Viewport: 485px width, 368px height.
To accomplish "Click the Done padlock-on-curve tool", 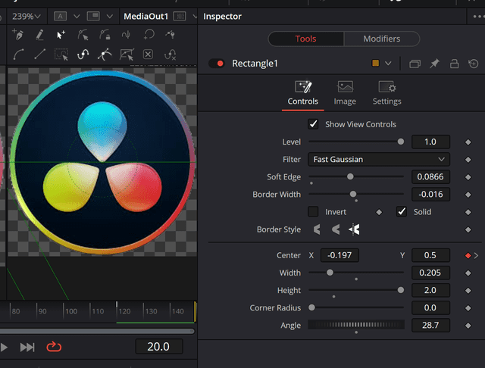I will point(105,35).
